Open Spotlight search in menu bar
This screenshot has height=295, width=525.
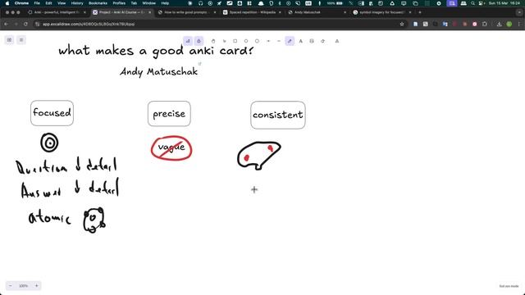pyautogui.click(x=472, y=3)
